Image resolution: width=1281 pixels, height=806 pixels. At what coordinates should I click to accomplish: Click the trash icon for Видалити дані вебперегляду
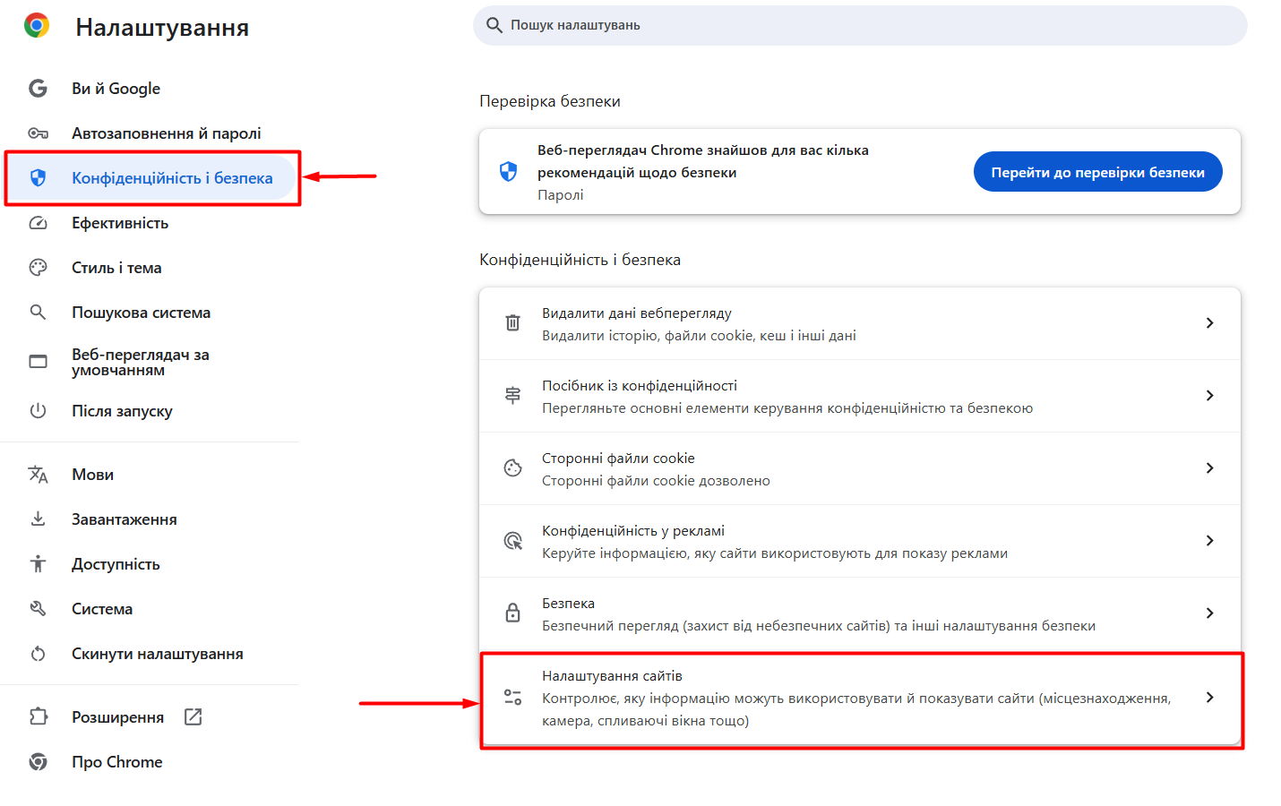tap(512, 323)
